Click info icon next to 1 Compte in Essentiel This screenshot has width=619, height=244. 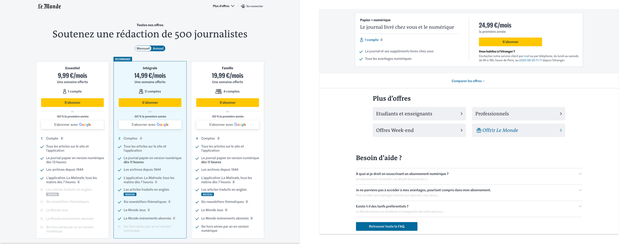(62, 139)
